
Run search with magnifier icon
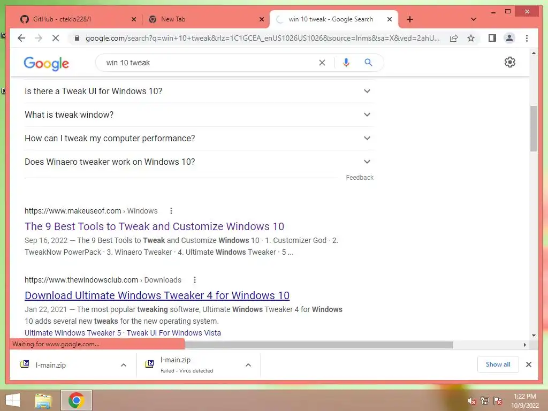(x=368, y=63)
